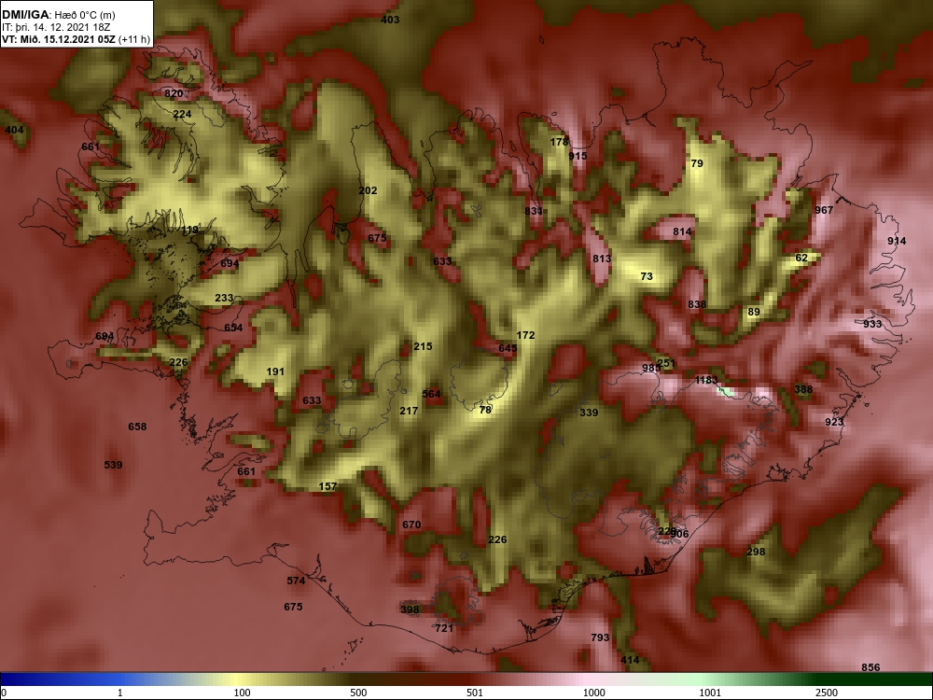Click the map value 820

174,93
